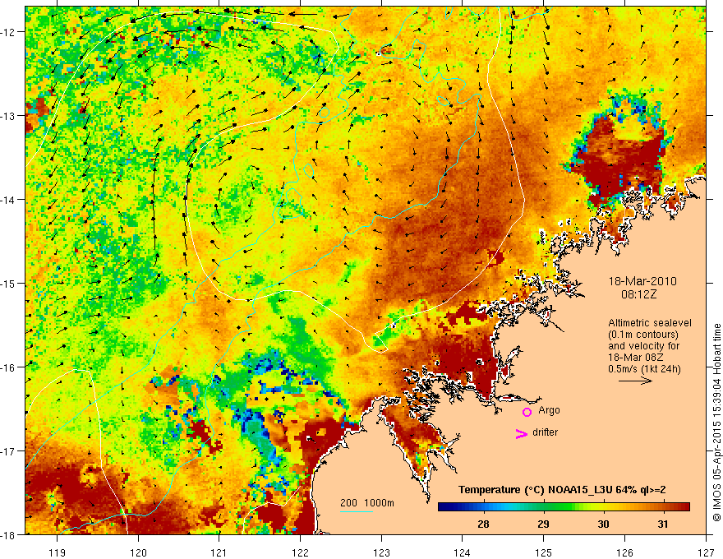
Task: Click the velocity scale arrow in legend
Action: (x=635, y=381)
